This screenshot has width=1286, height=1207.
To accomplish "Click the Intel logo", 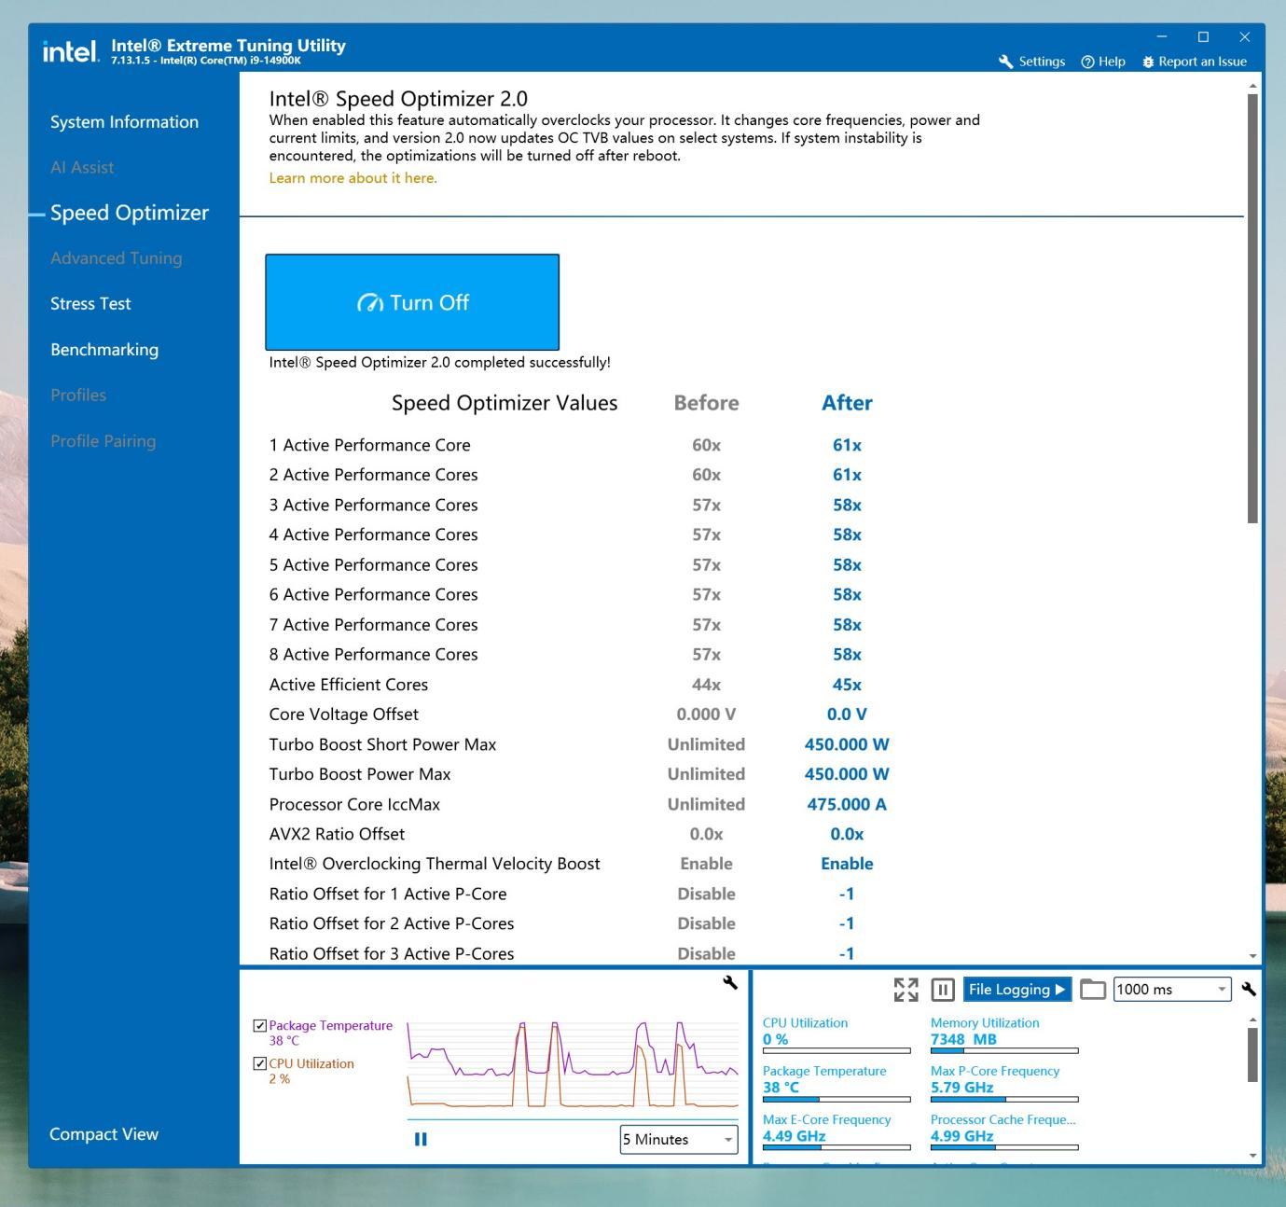I will click(70, 51).
